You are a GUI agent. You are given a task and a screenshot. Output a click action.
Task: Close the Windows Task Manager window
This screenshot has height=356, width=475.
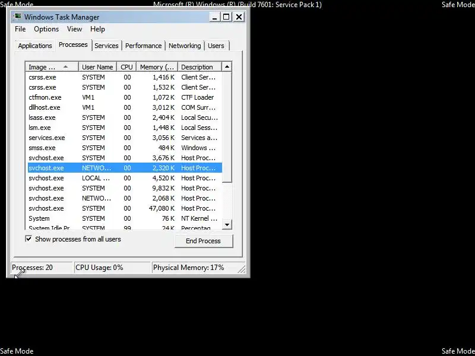pyautogui.click(x=239, y=17)
